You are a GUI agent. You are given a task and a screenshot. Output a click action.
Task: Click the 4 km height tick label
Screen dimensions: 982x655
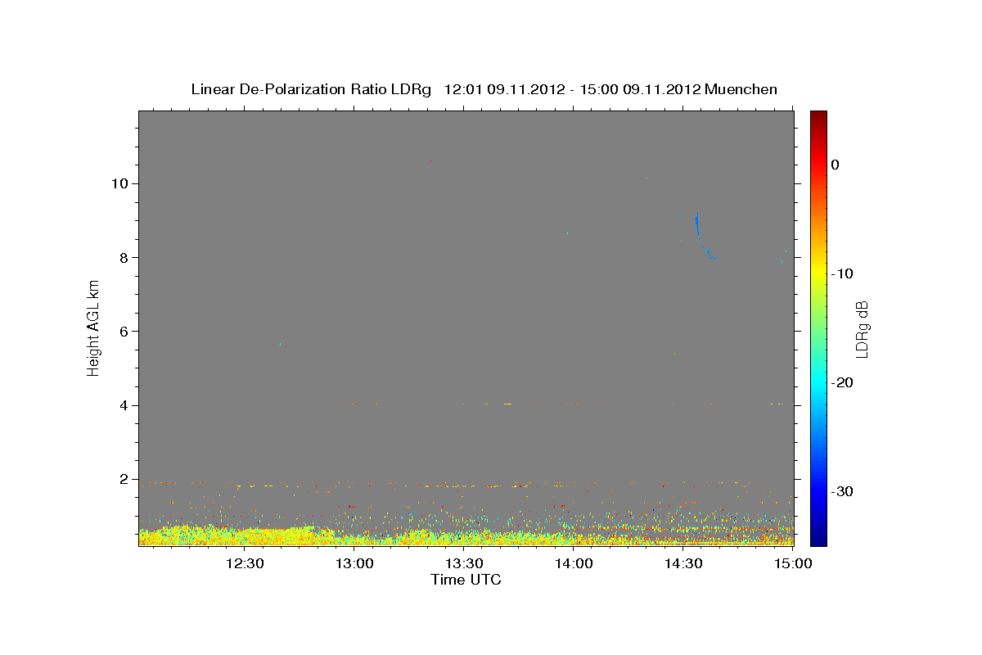(124, 405)
